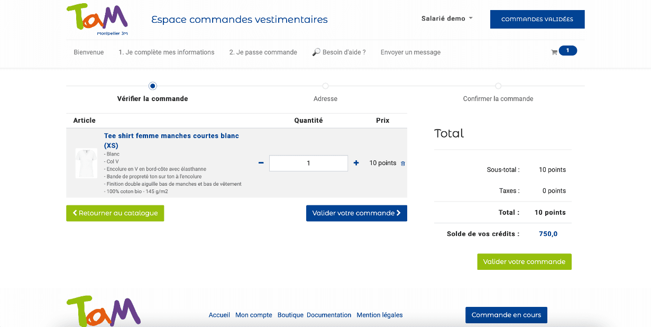This screenshot has width=651, height=327.
Task: Open the tee shirt product thumbnail
Action: pos(86,163)
